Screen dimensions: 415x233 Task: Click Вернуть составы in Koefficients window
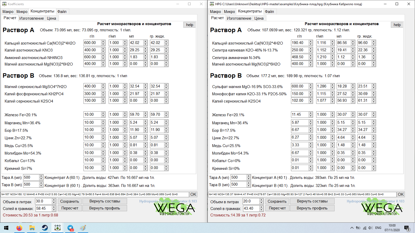point(105,201)
